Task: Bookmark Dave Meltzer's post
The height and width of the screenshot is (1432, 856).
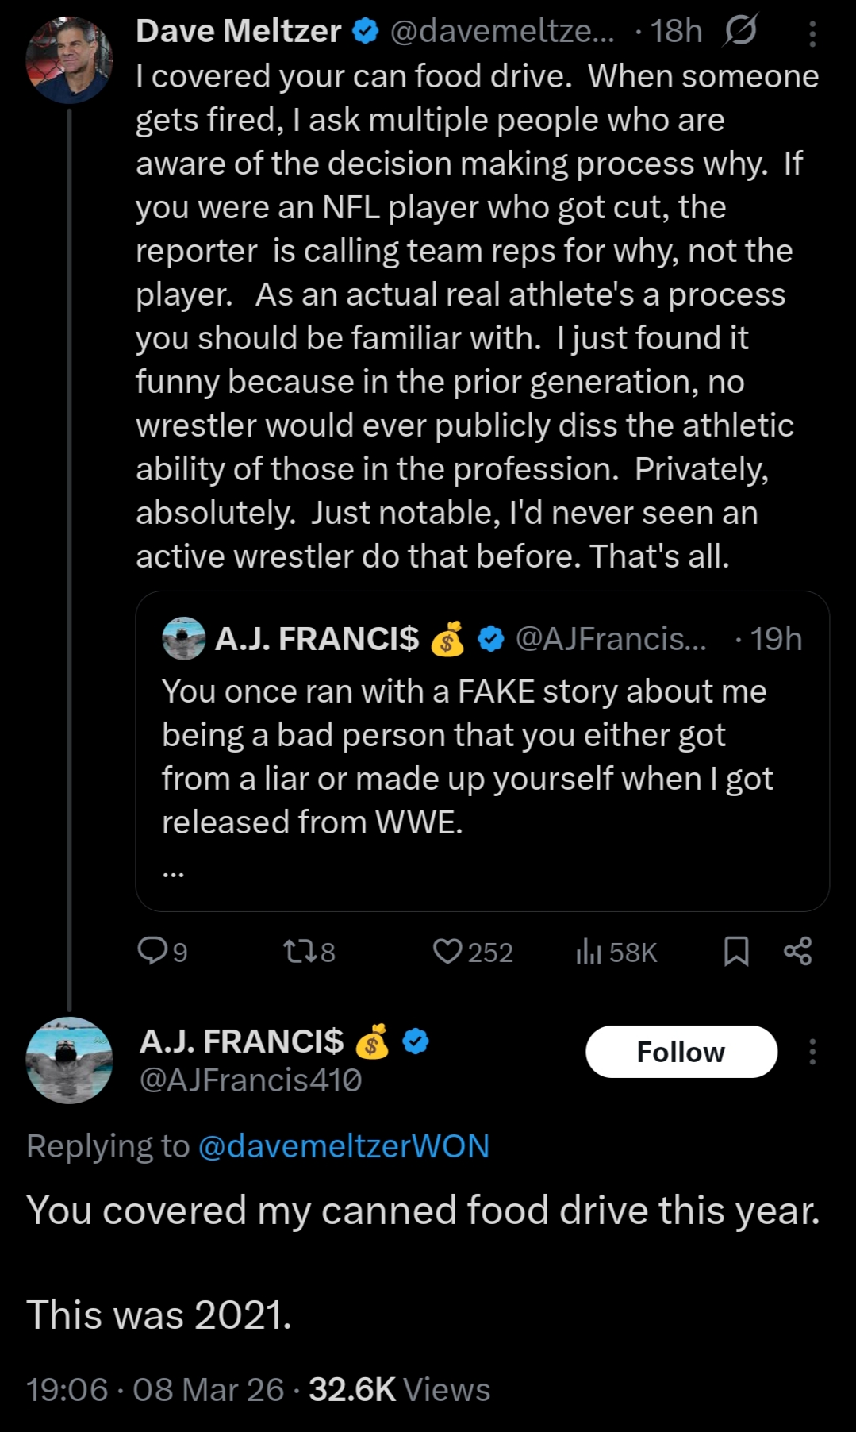Action: point(736,951)
